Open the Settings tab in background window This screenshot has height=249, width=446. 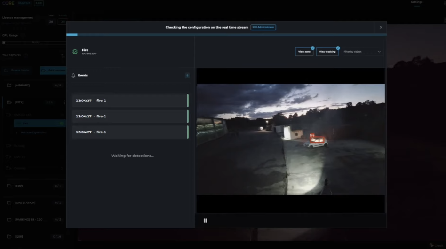[x=416, y=2]
